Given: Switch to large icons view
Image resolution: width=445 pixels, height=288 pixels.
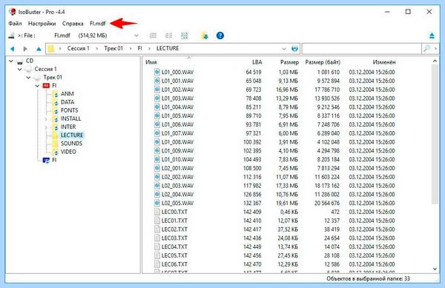Looking at the screenshot, I should coord(185,36).
